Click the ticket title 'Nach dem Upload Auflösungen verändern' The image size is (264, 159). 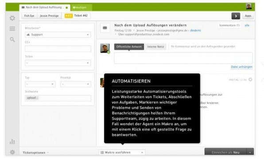click(x=150, y=25)
